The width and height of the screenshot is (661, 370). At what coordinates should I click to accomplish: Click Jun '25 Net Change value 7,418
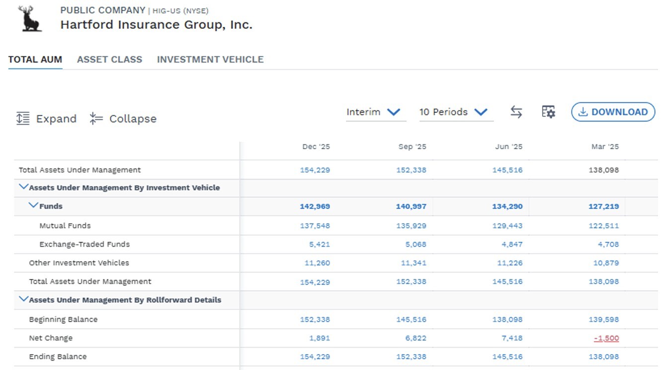(x=512, y=338)
